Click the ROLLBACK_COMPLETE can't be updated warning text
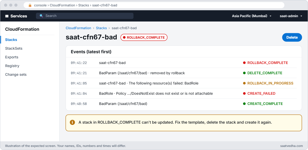 point(175,122)
